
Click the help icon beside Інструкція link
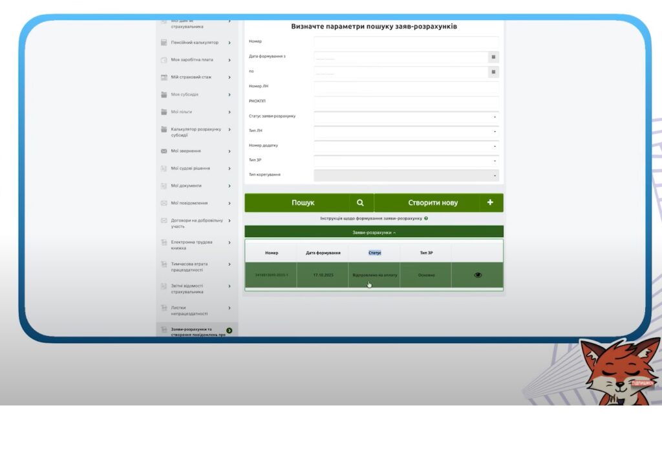426,218
